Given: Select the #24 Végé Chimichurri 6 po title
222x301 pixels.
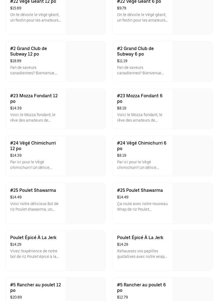Looking at the screenshot, I should tap(142, 146).
